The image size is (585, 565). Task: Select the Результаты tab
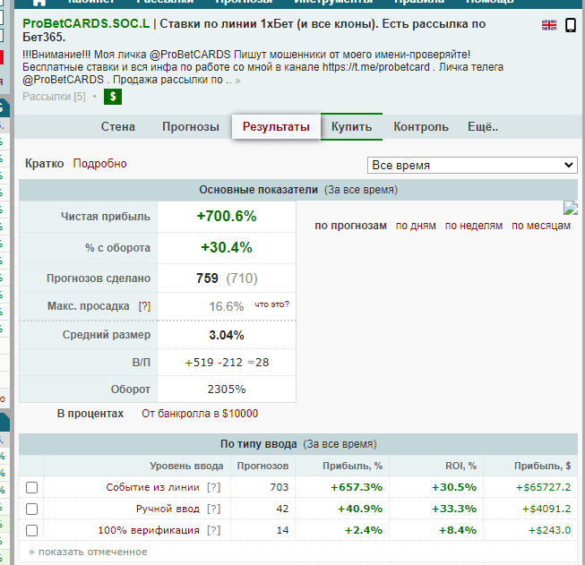tap(276, 127)
